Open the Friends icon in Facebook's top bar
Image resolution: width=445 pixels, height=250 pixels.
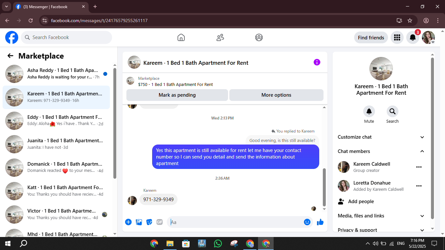tap(220, 37)
